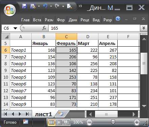The width and height of the screenshot is (149, 127).
Task: Select row header 10
Action: 6,77
